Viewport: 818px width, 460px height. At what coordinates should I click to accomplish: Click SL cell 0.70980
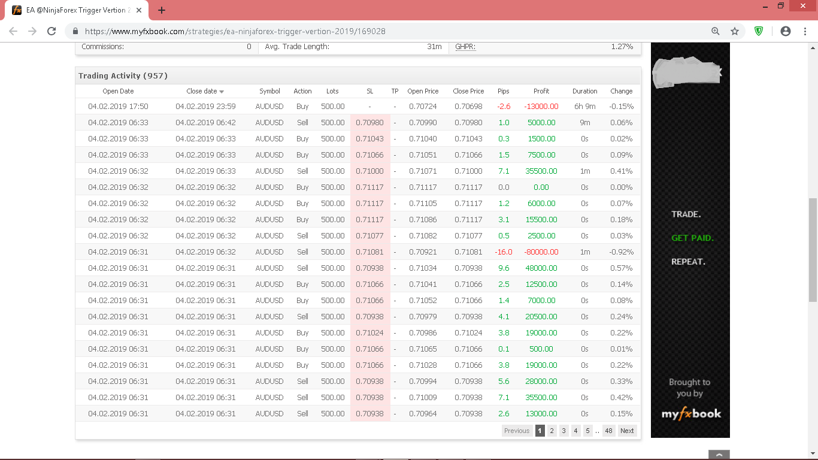tap(369, 123)
